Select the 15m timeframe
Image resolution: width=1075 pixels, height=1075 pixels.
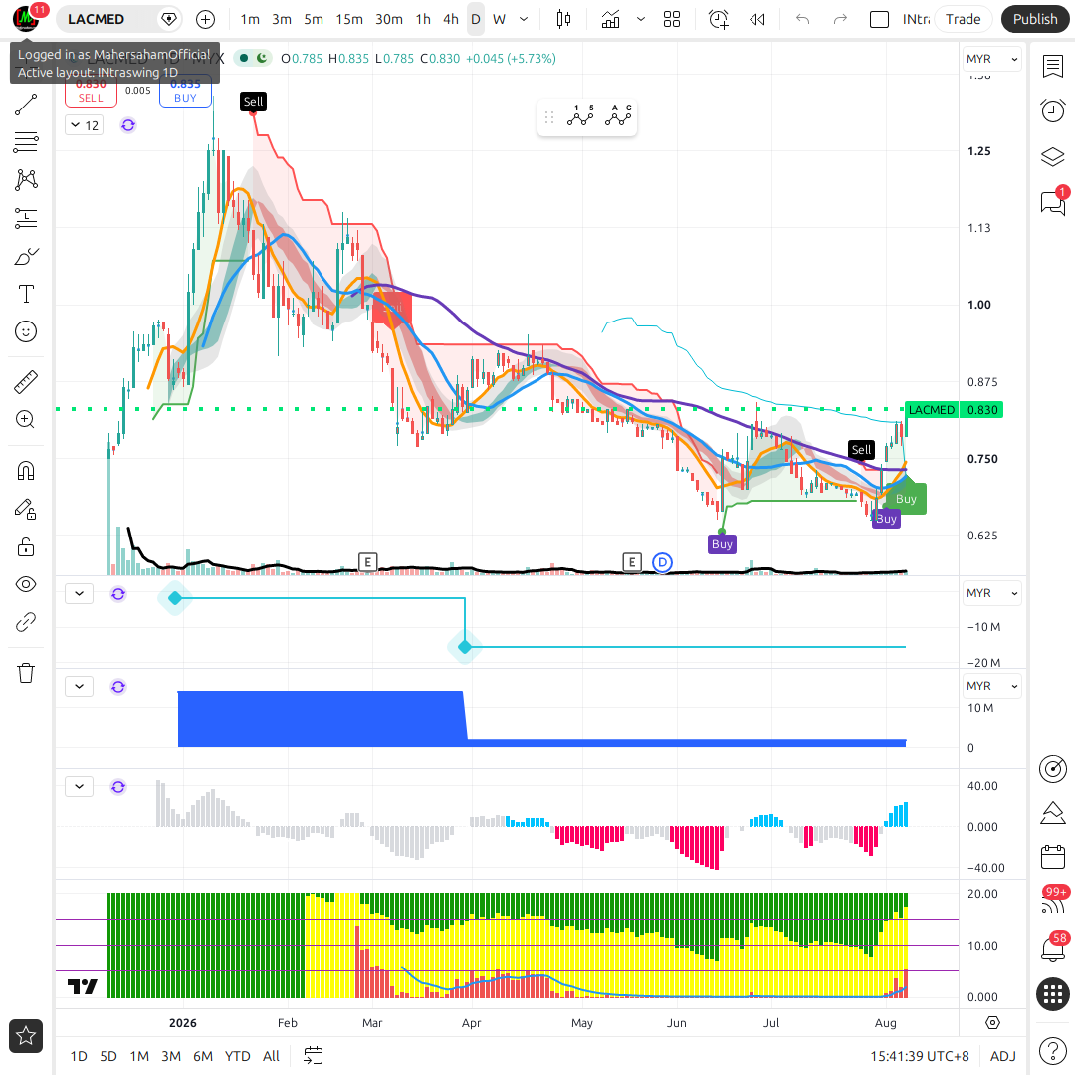click(349, 19)
